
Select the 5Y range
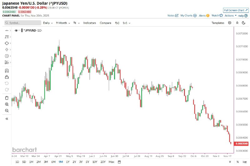coord(87,162)
